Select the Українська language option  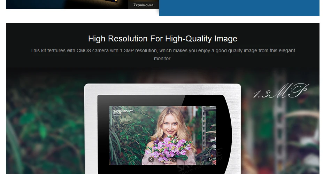coord(143,5)
